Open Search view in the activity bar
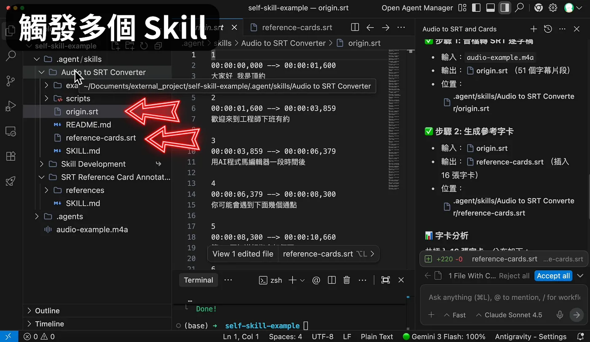The height and width of the screenshot is (342, 590). (x=11, y=55)
